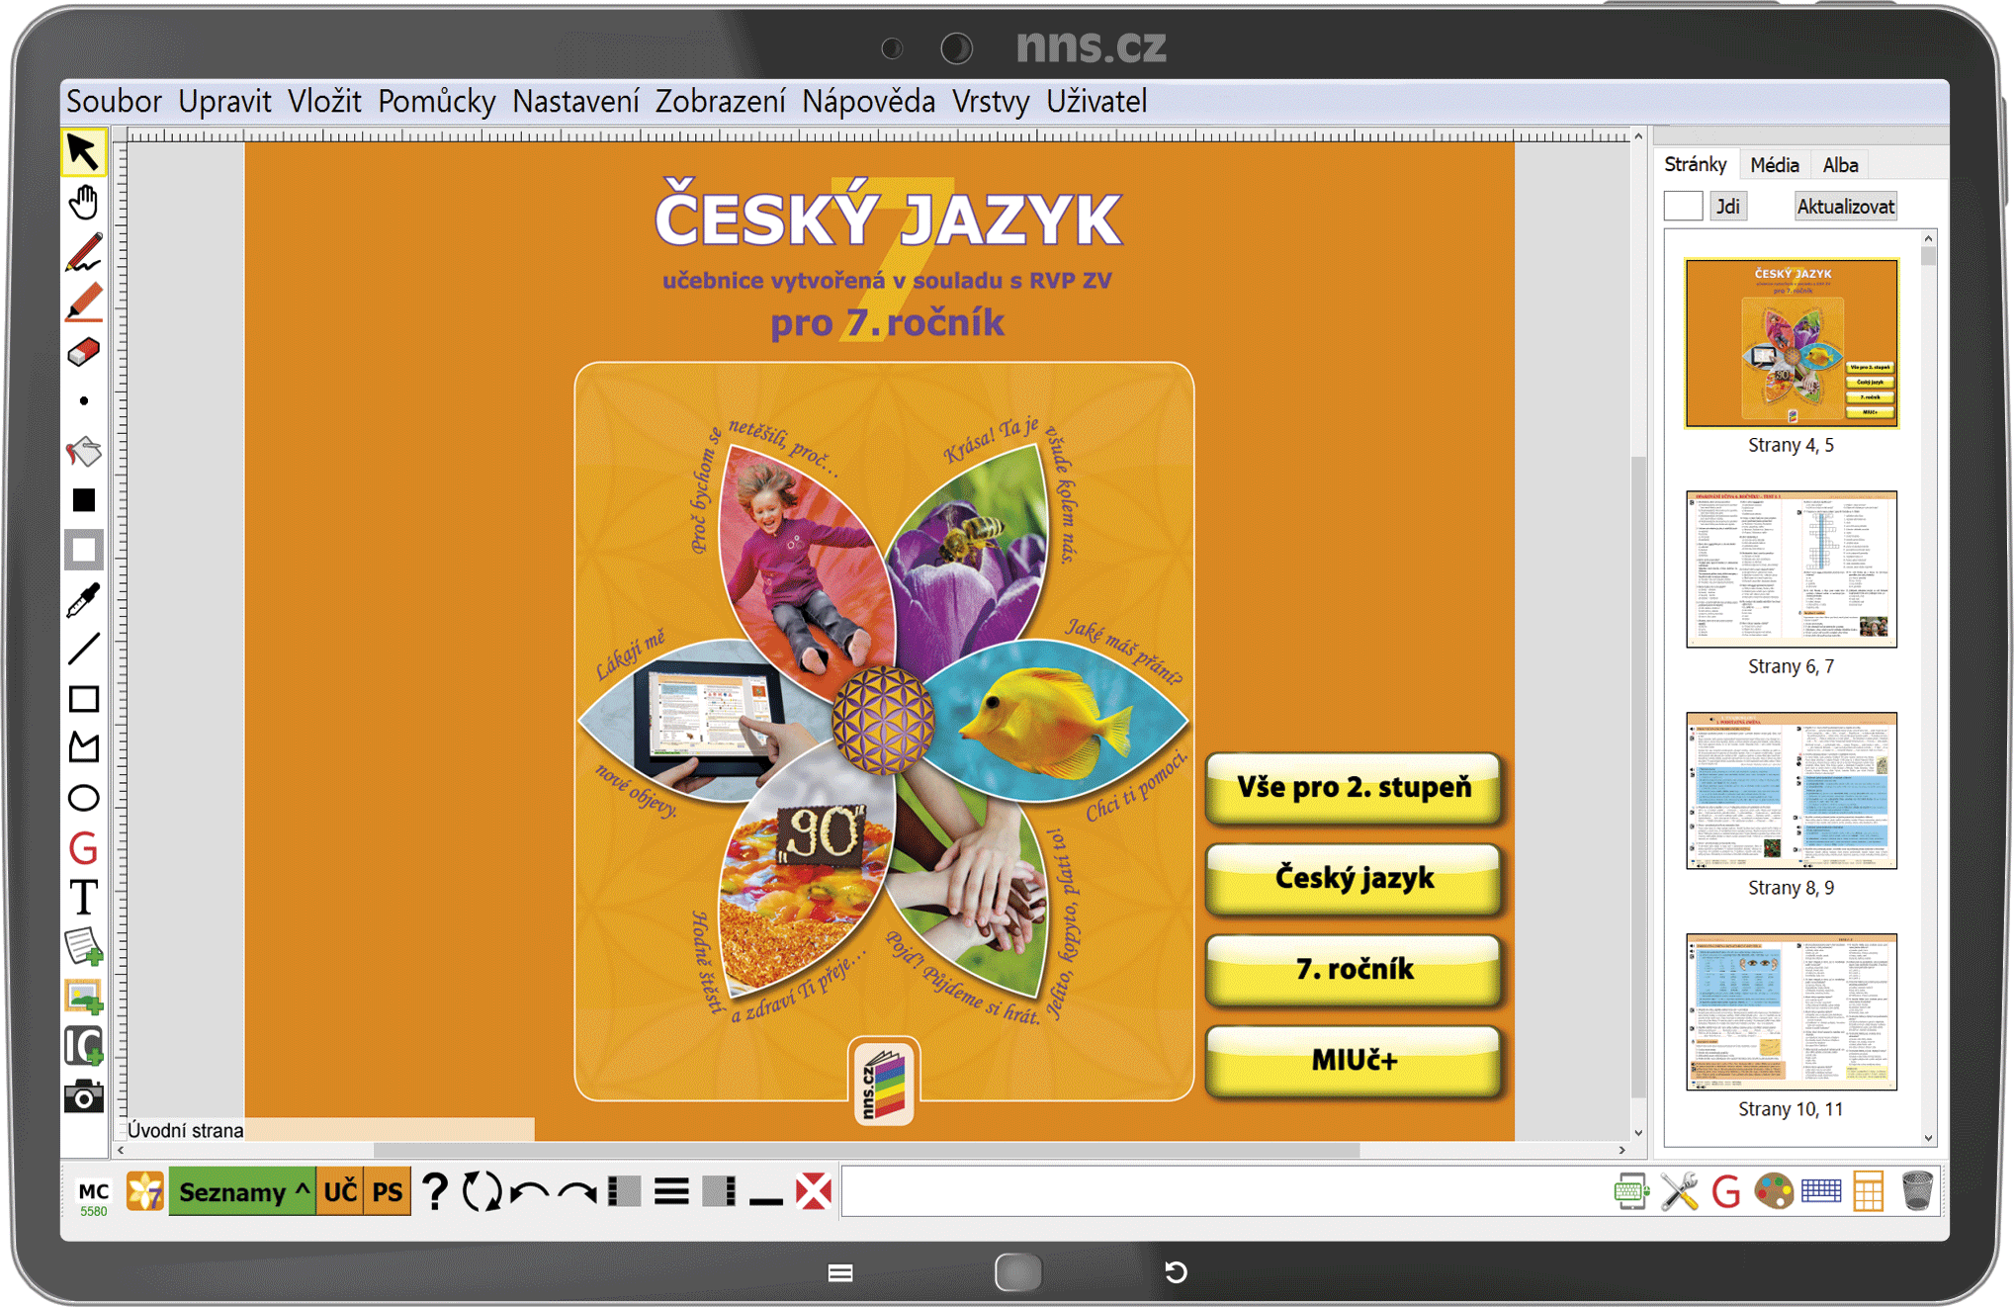This screenshot has height=1307, width=2015.
Task: Toggle right side panel layout icon
Action: 719,1192
